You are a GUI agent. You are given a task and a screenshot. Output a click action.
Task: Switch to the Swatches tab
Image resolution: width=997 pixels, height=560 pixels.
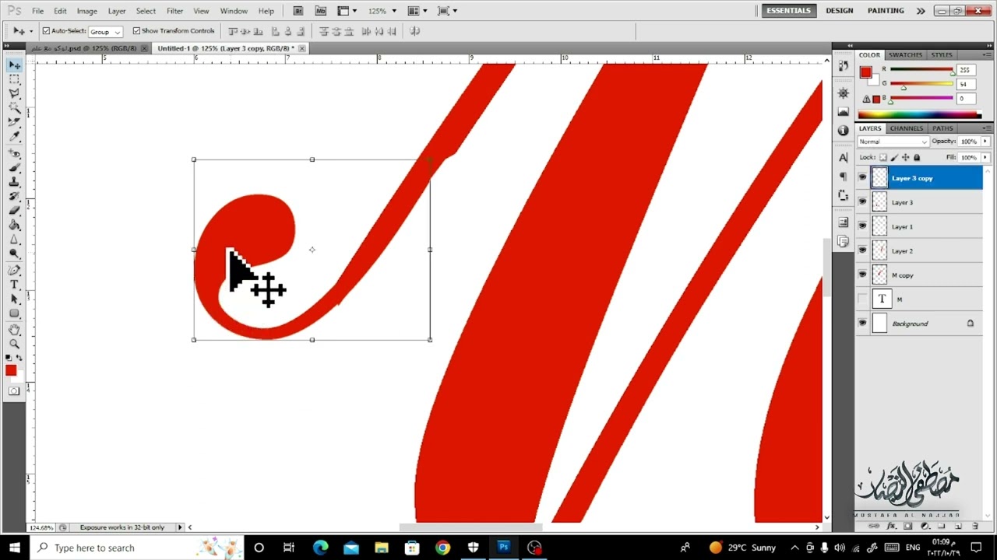[906, 55]
